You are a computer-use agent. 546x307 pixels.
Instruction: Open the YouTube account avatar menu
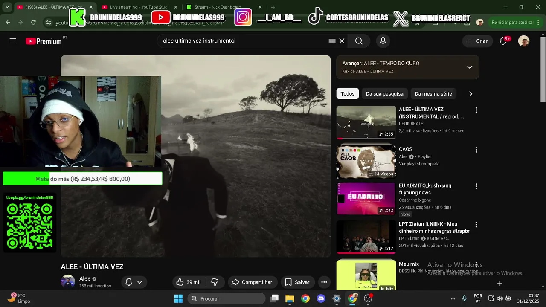524,41
